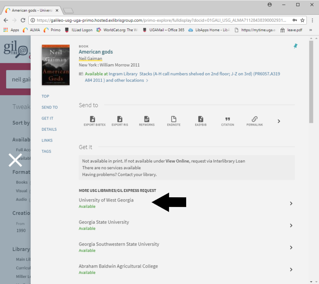Expand Georgia State University availability
The height and width of the screenshot is (284, 319).
coord(291,225)
